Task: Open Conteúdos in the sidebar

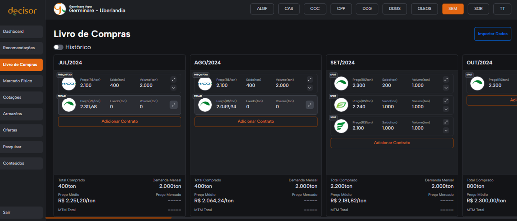Action: 21,163
